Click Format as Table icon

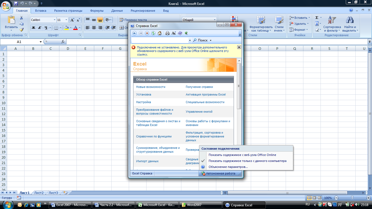point(261,24)
